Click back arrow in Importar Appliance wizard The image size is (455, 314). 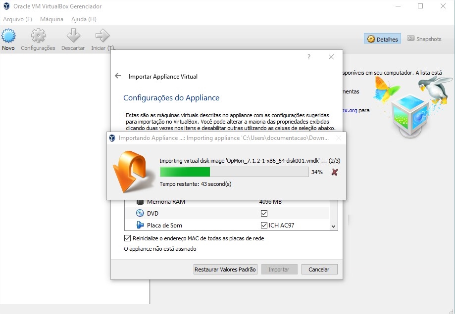coord(118,76)
